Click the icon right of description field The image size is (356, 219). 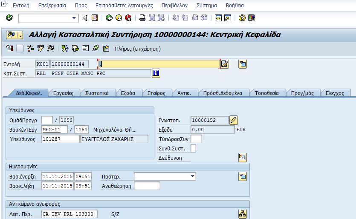coord(243,64)
